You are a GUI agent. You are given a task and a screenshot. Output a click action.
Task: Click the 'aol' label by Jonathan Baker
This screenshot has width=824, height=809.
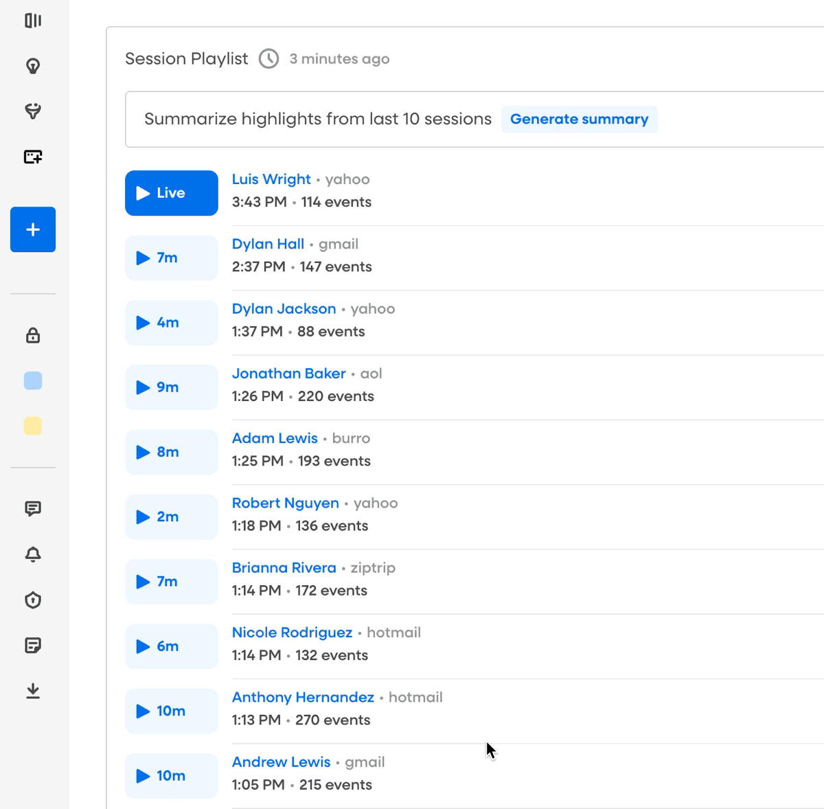(371, 374)
